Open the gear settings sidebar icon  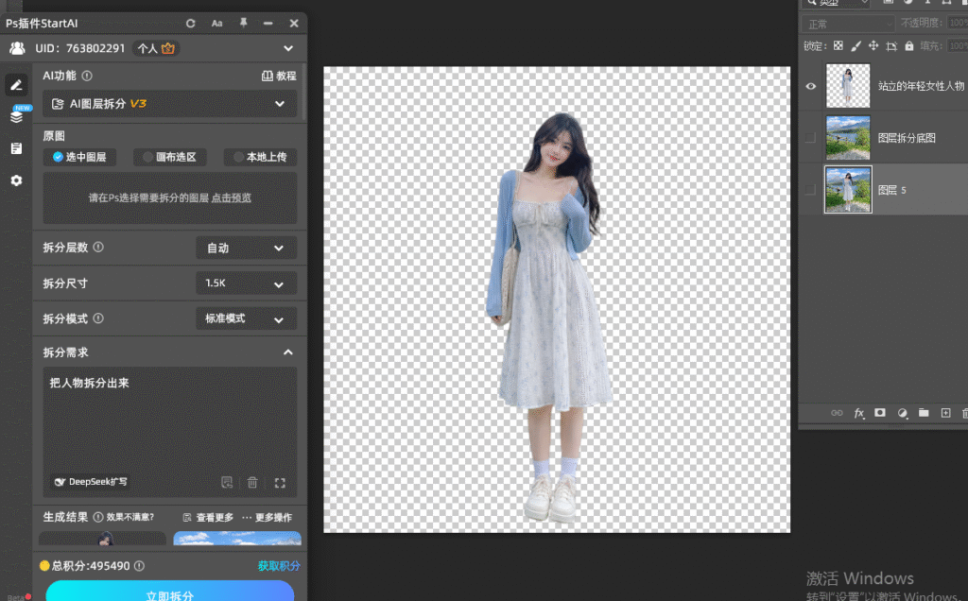click(x=17, y=180)
